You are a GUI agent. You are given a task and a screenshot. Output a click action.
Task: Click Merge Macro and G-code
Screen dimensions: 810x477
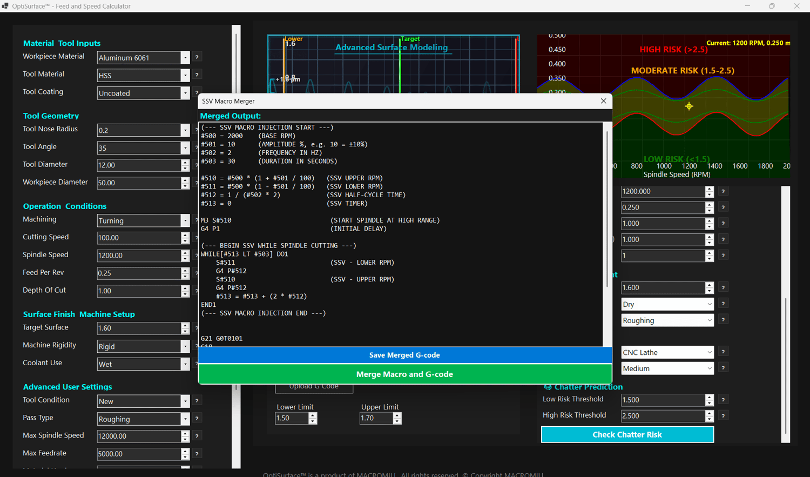(404, 374)
